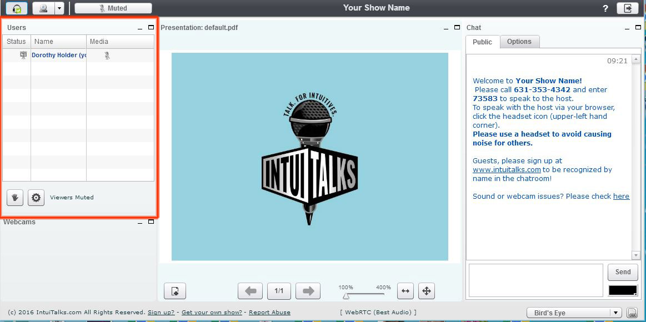Send the chat message
Viewport: 646px width, 322px height.
(x=623, y=272)
